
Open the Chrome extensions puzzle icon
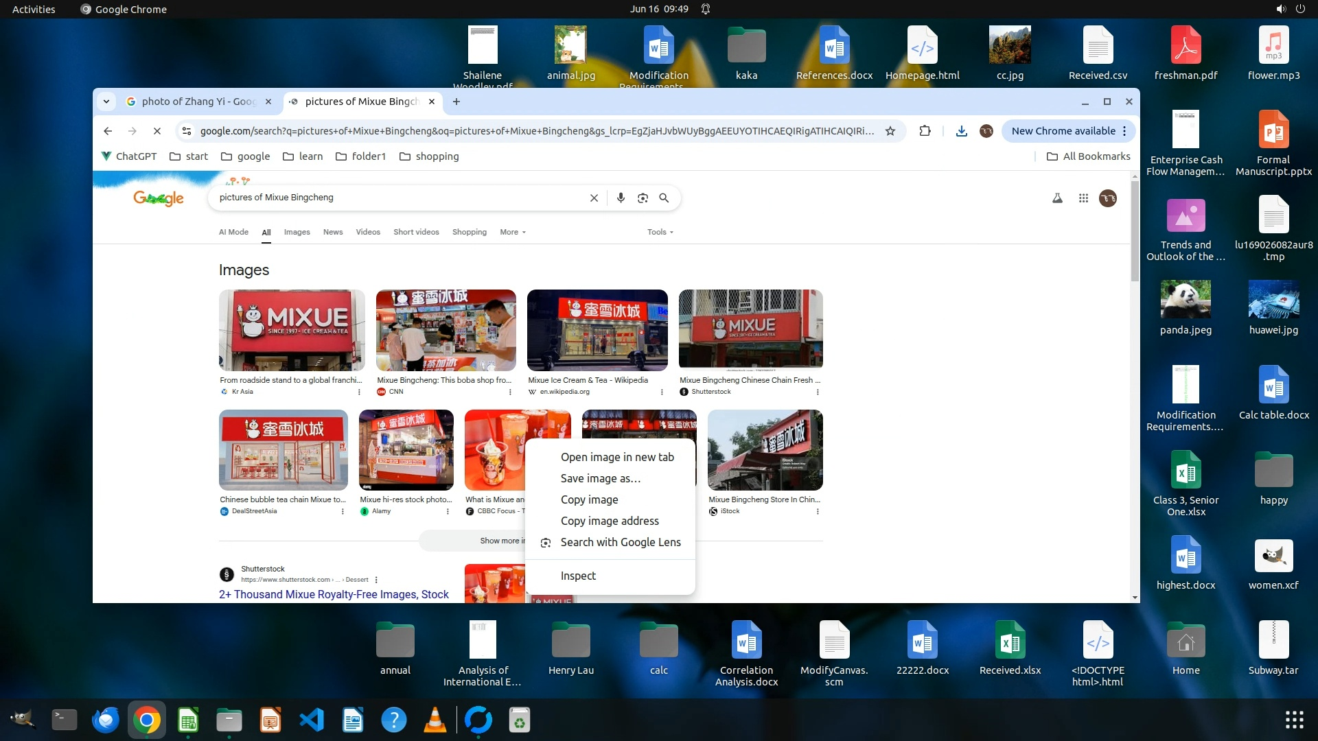(925, 131)
